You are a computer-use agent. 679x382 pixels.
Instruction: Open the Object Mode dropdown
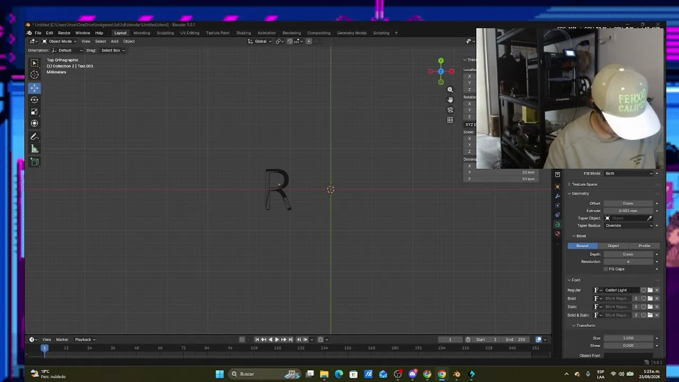pyautogui.click(x=59, y=41)
